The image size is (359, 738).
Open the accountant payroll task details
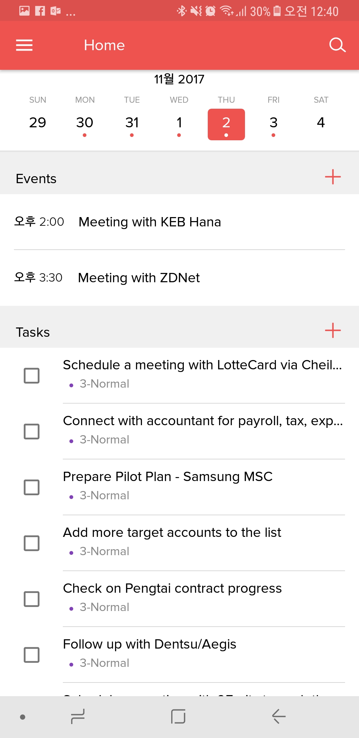point(203,421)
